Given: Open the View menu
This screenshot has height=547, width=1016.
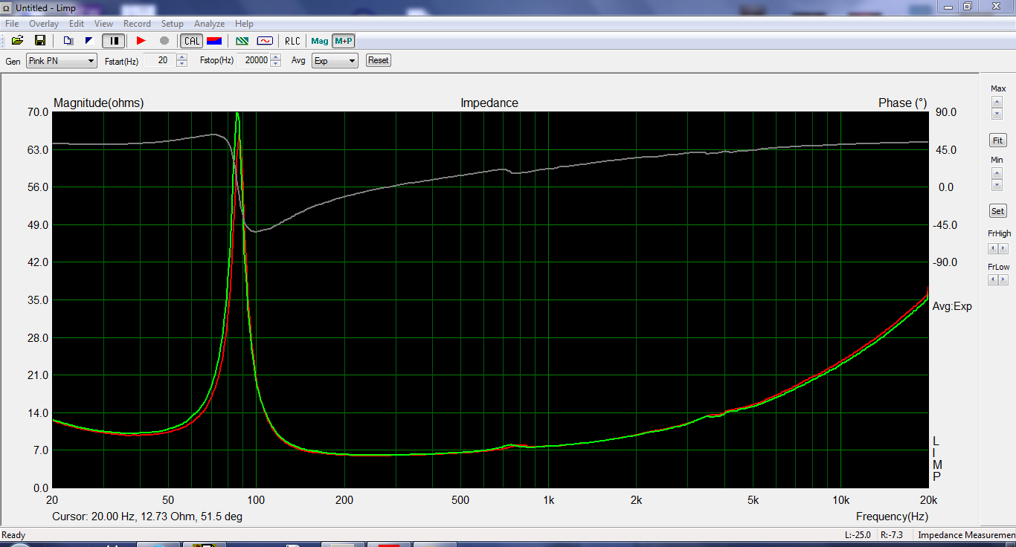Looking at the screenshot, I should [103, 24].
